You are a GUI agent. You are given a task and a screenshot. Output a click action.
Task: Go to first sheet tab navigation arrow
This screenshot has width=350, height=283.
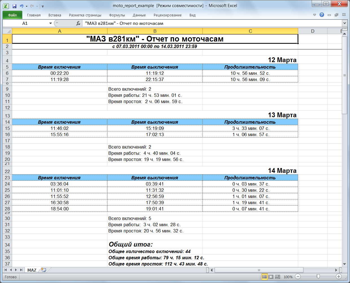point(6,270)
